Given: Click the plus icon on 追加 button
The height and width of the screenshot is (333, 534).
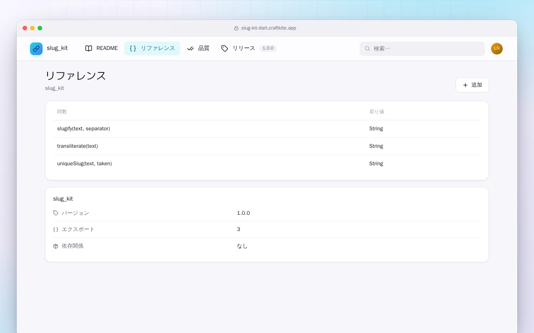Looking at the screenshot, I should coord(465,85).
